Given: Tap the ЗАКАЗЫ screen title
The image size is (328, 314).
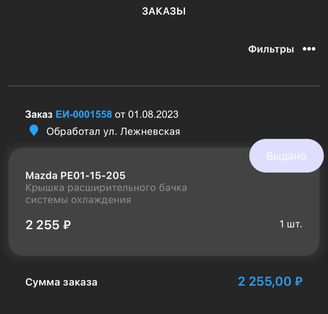Looking at the screenshot, I should pyautogui.click(x=164, y=11).
